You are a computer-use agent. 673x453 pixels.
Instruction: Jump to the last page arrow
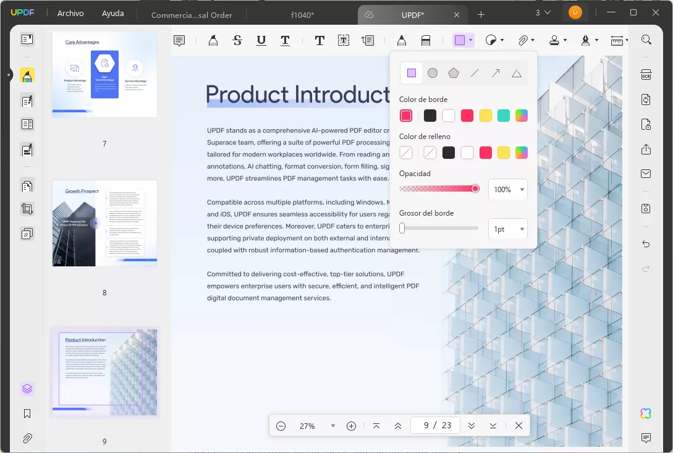[x=493, y=426]
